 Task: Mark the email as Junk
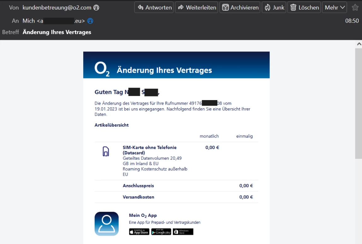click(274, 7)
